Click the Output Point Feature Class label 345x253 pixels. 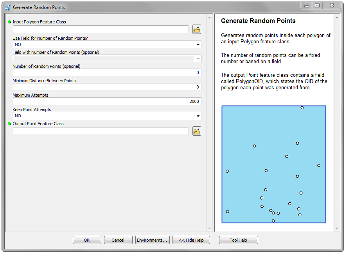pyautogui.click(x=38, y=124)
